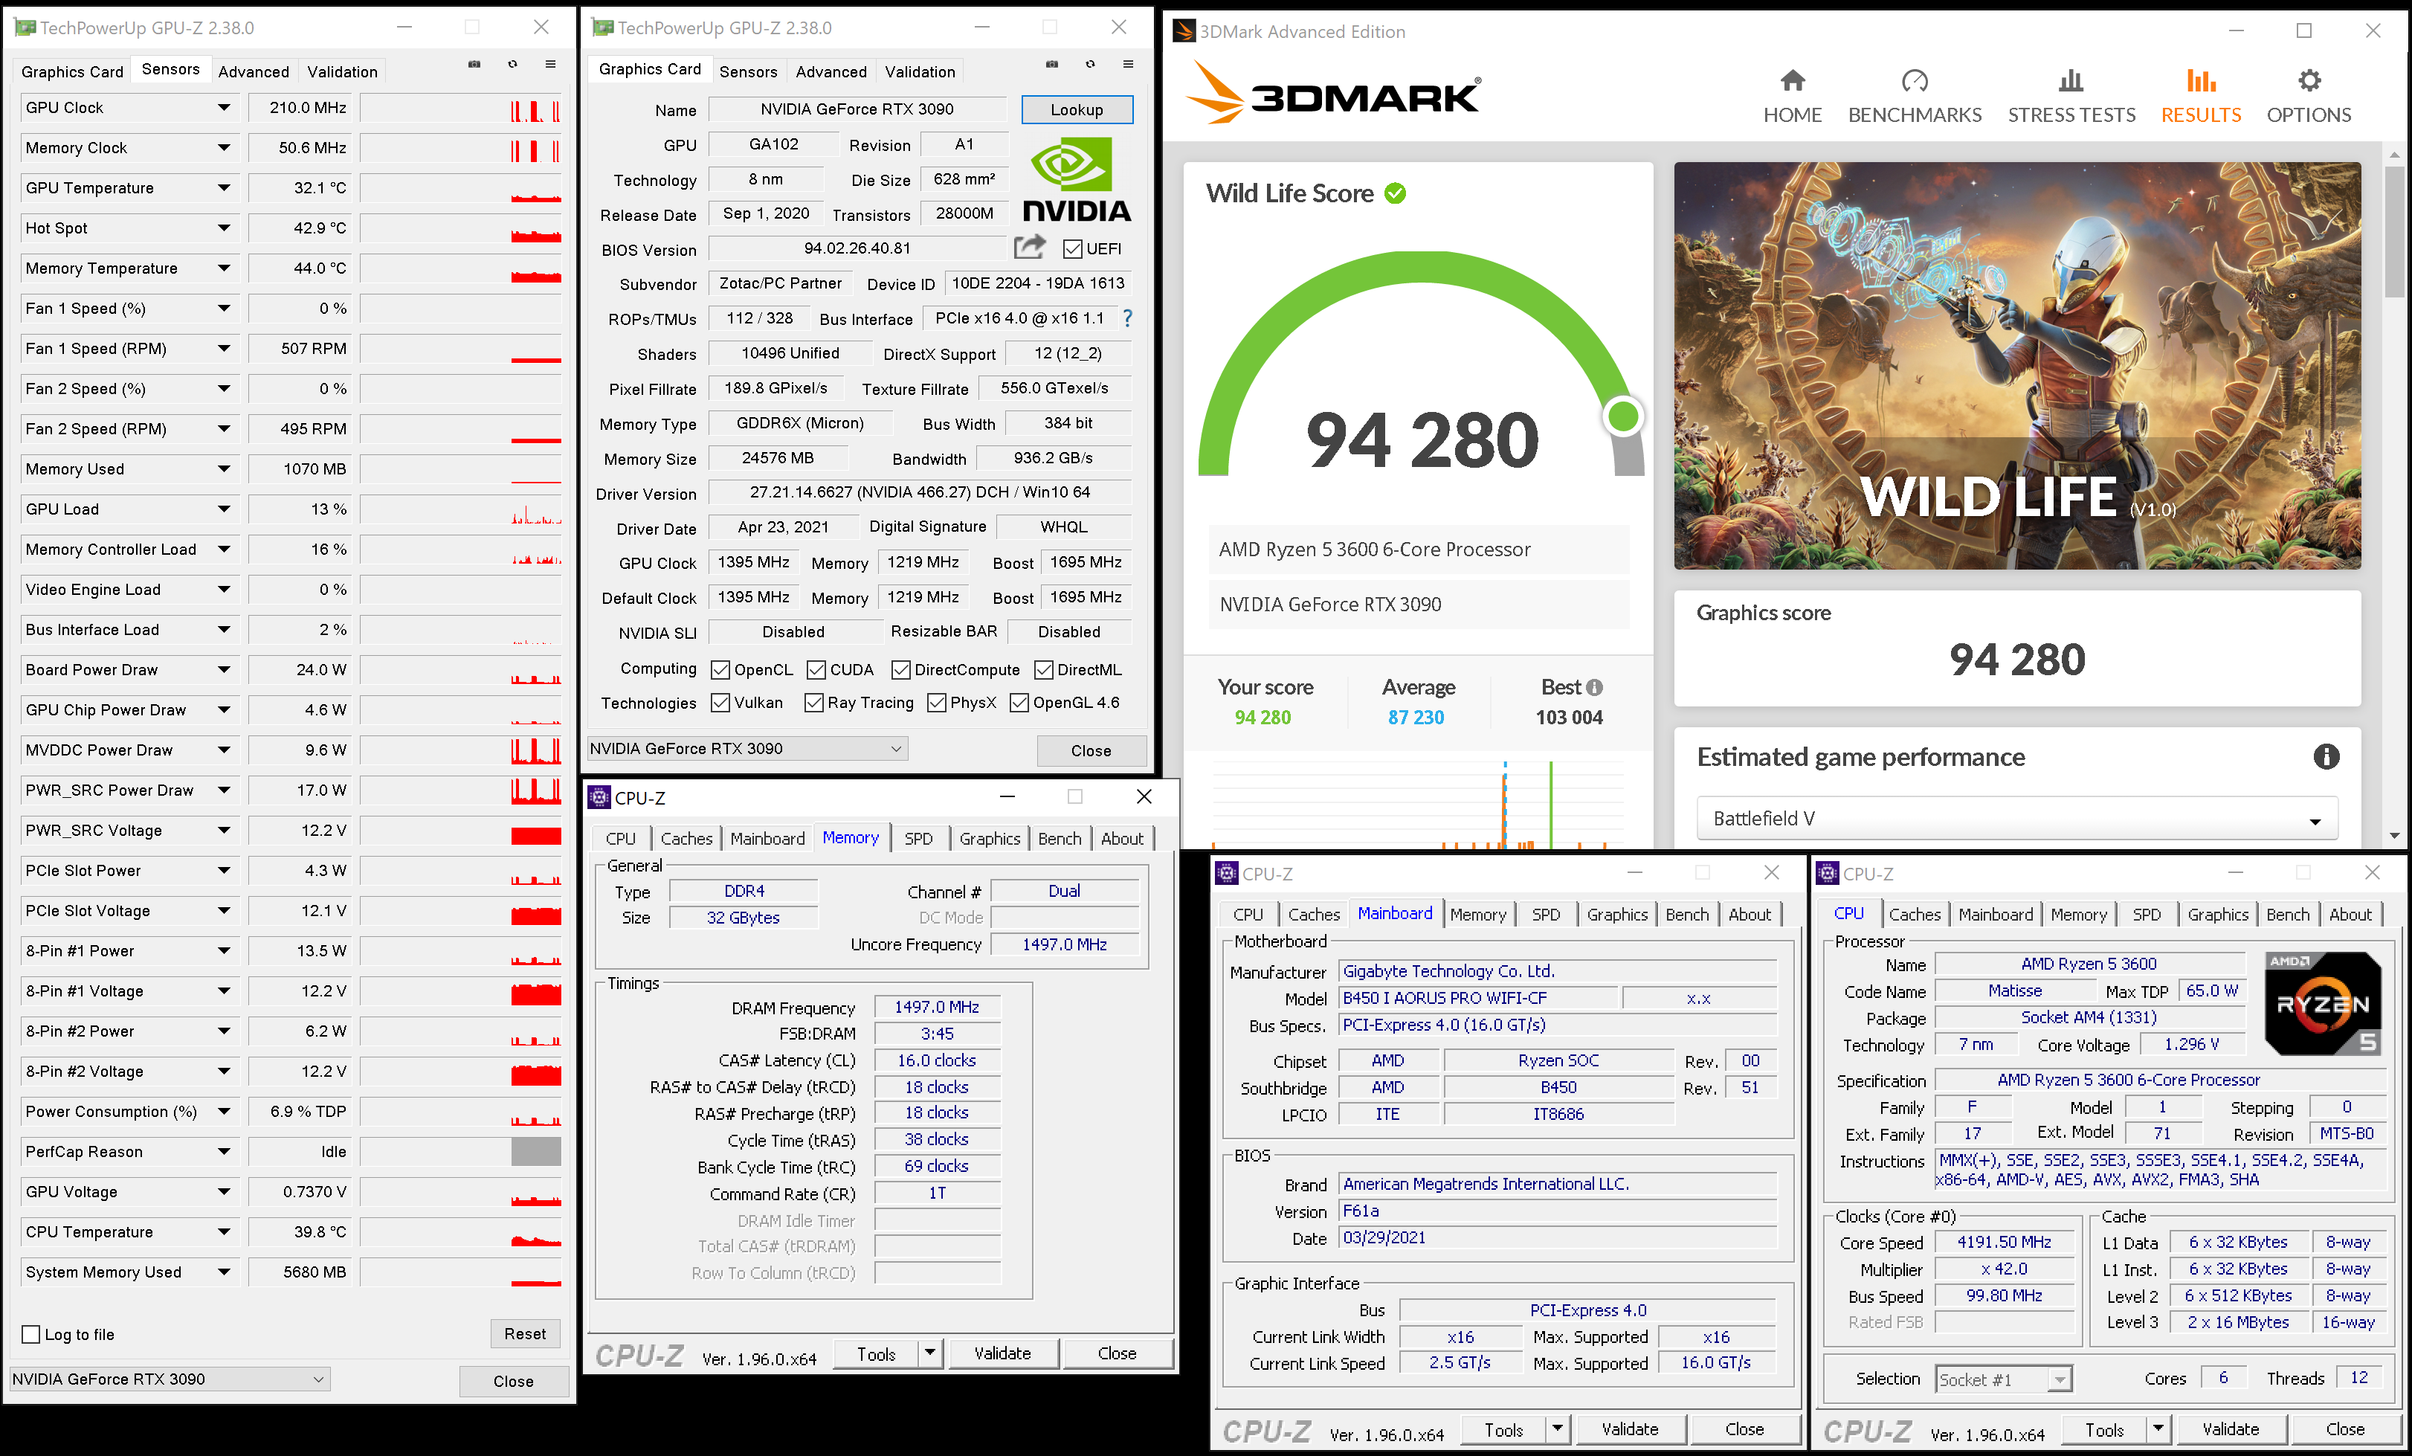Click info icon next to Best score

point(1595,687)
